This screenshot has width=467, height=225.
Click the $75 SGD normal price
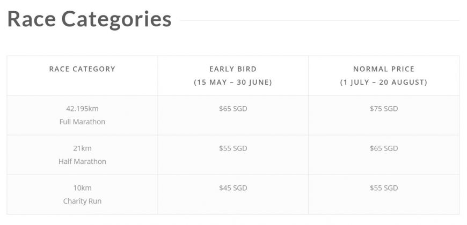coord(384,109)
